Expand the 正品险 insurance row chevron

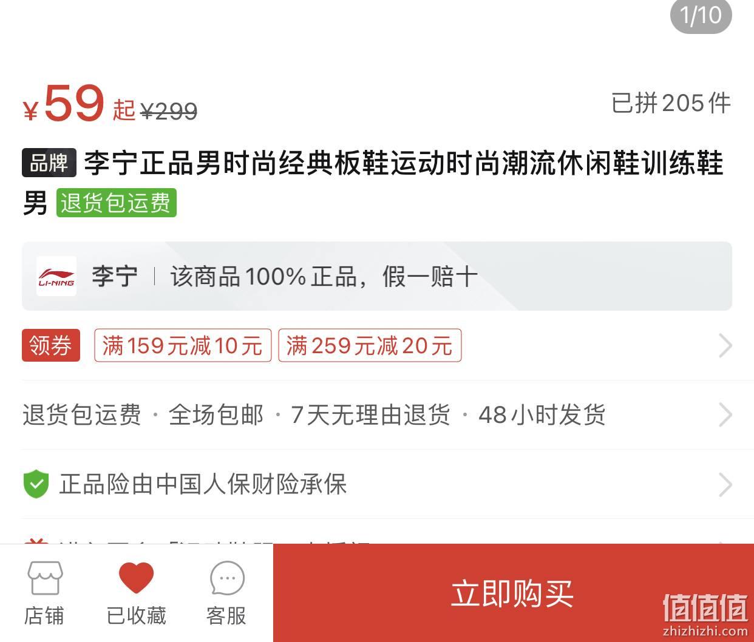725,484
